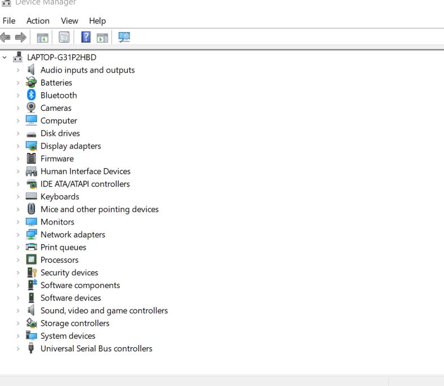This screenshot has height=386, width=444.
Task: Click the Network adapters icon
Action: point(31,234)
